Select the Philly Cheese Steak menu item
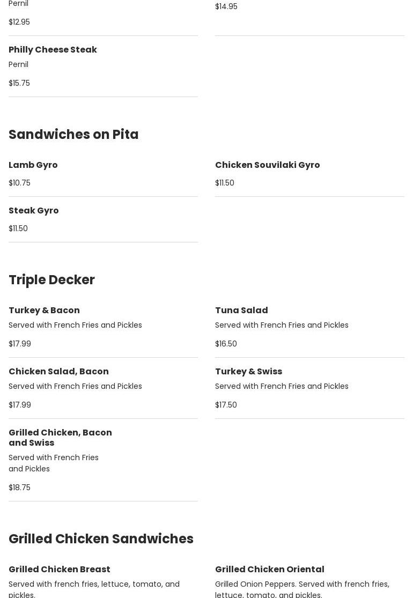The width and height of the screenshot is (413, 598). click(x=53, y=49)
